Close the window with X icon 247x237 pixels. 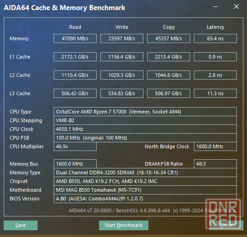pyautogui.click(x=236, y=6)
